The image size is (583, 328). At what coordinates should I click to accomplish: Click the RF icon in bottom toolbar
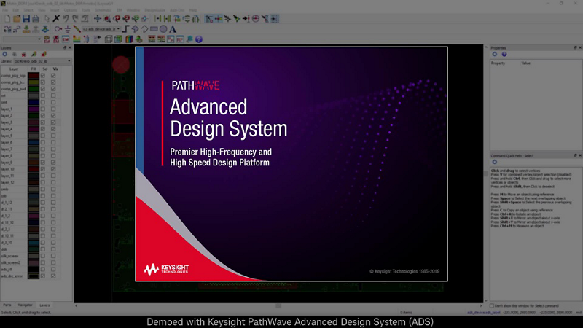pos(180,39)
